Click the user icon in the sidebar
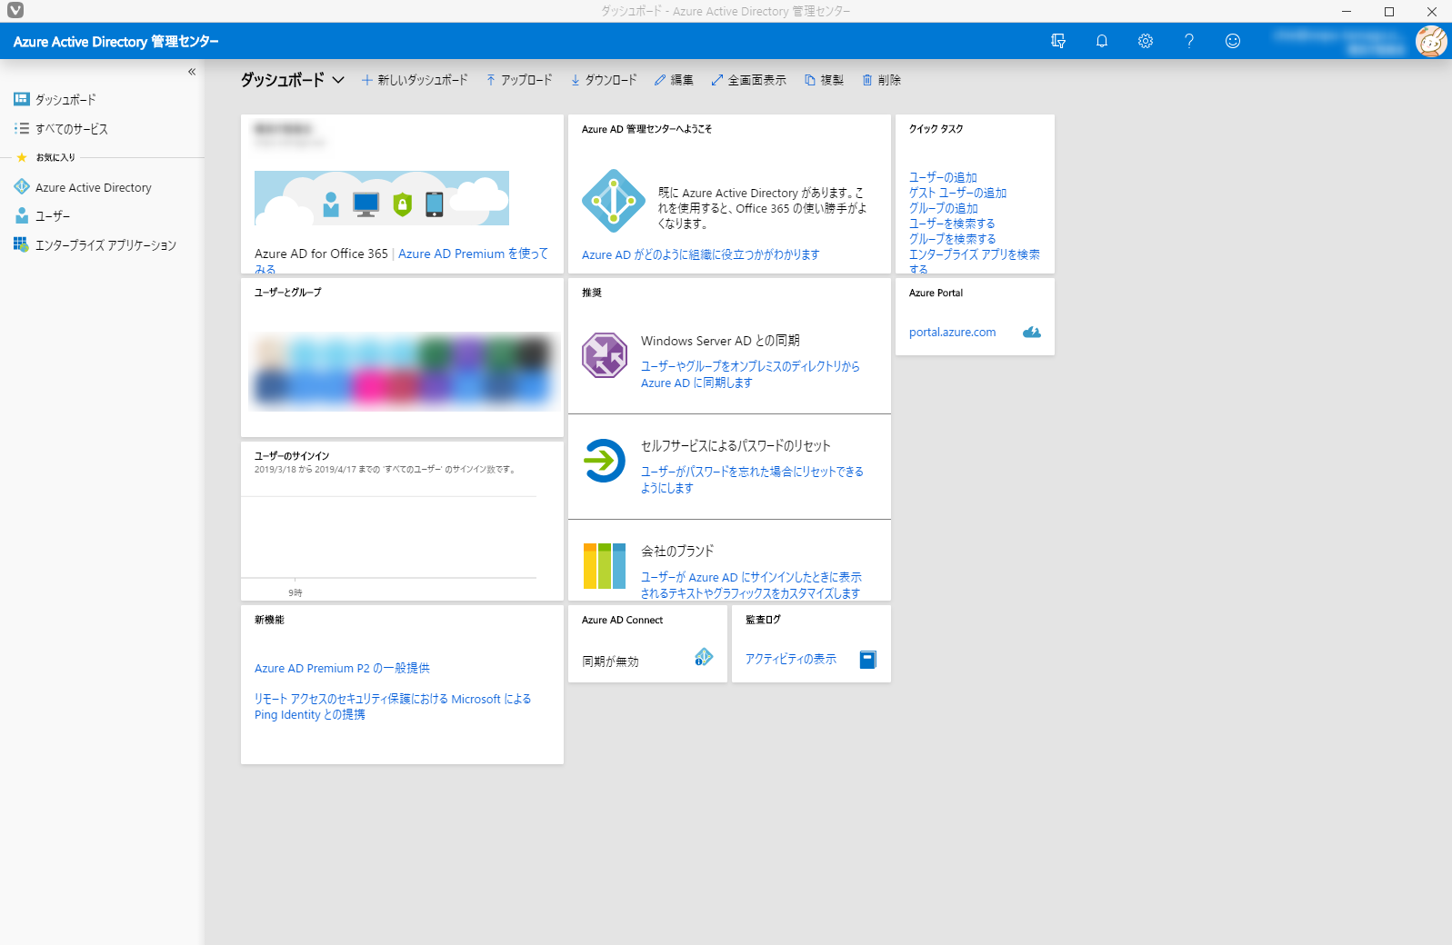Screen dimensions: 1452x945 [22, 215]
